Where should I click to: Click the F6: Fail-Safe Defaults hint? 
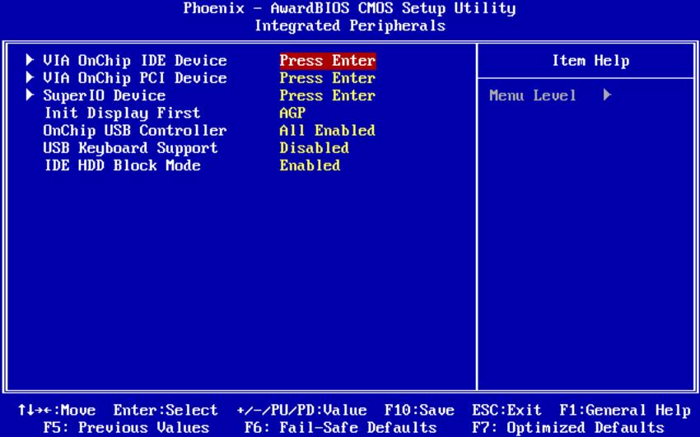(341, 428)
